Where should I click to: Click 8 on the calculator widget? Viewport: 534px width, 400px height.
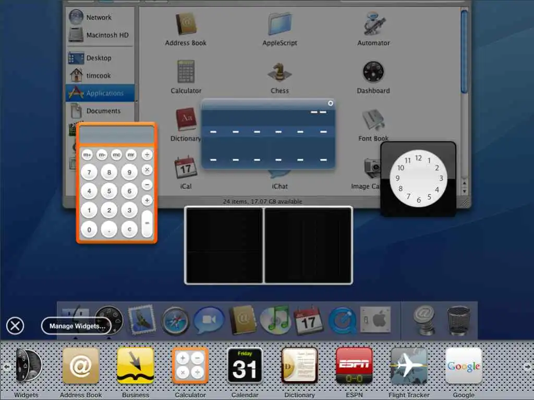(110, 172)
